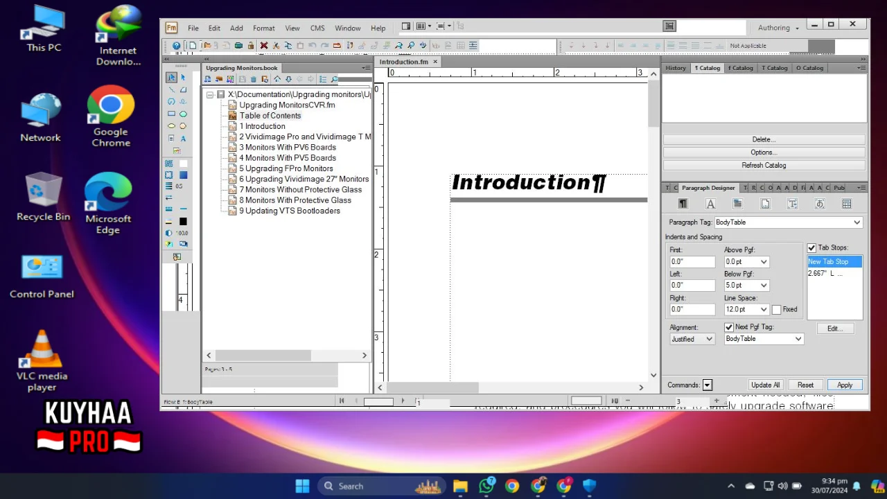The height and width of the screenshot is (499, 887).
Task: Open the Window menu
Action: pyautogui.click(x=348, y=28)
